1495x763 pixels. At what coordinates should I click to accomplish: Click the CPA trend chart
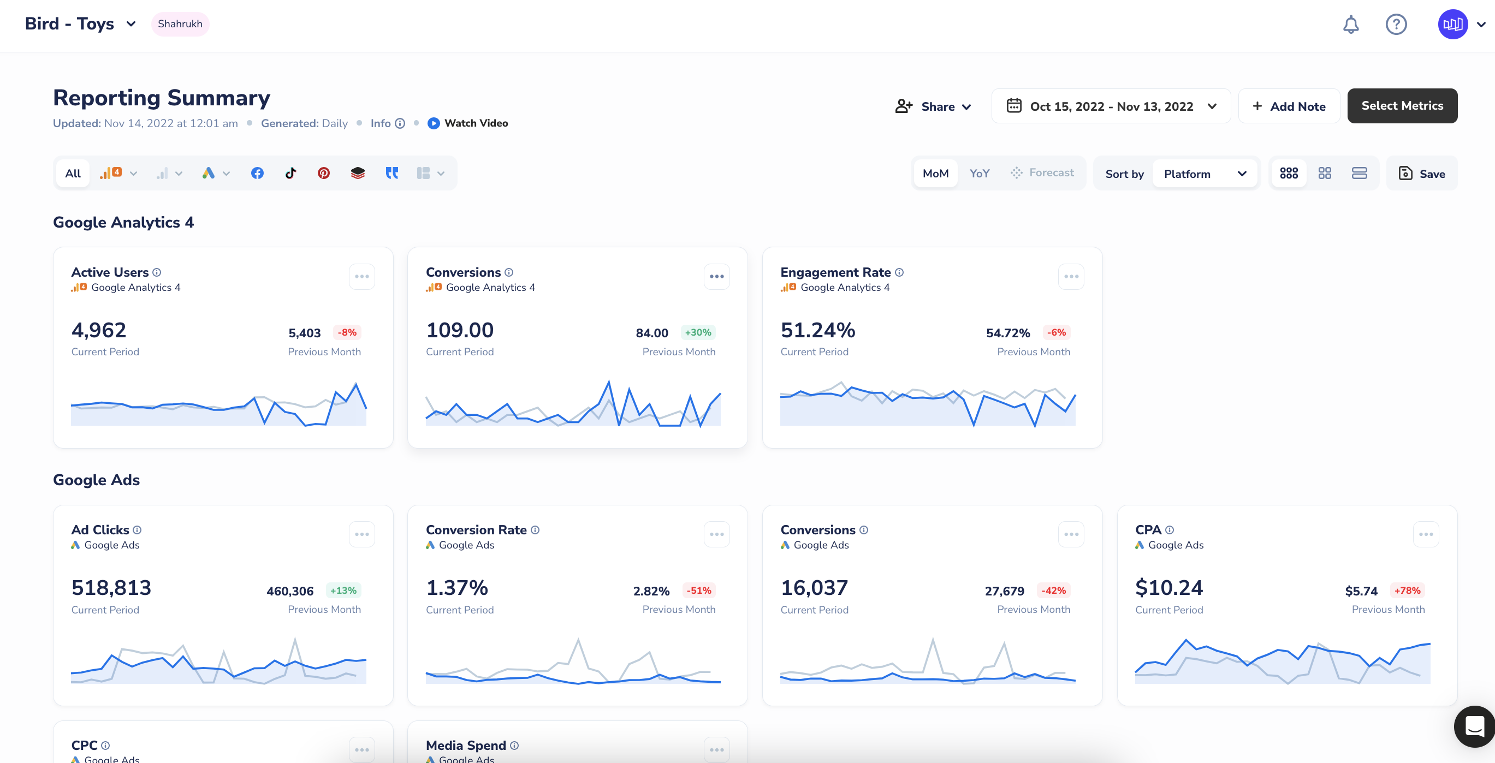1283,661
